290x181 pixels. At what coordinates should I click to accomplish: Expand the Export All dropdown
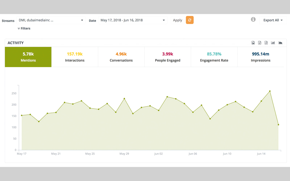coord(273,20)
